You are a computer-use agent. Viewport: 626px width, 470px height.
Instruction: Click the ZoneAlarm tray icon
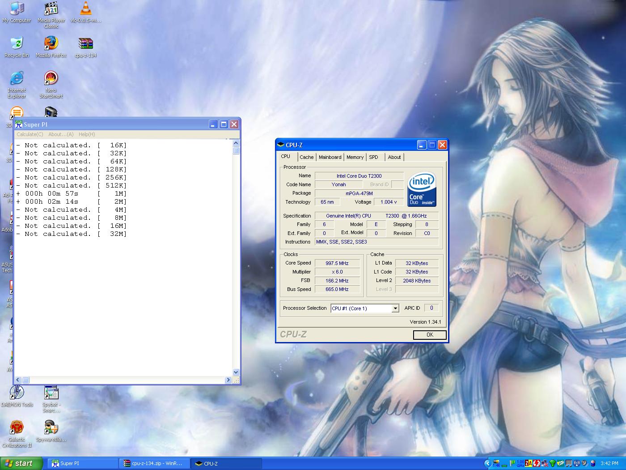(529, 463)
